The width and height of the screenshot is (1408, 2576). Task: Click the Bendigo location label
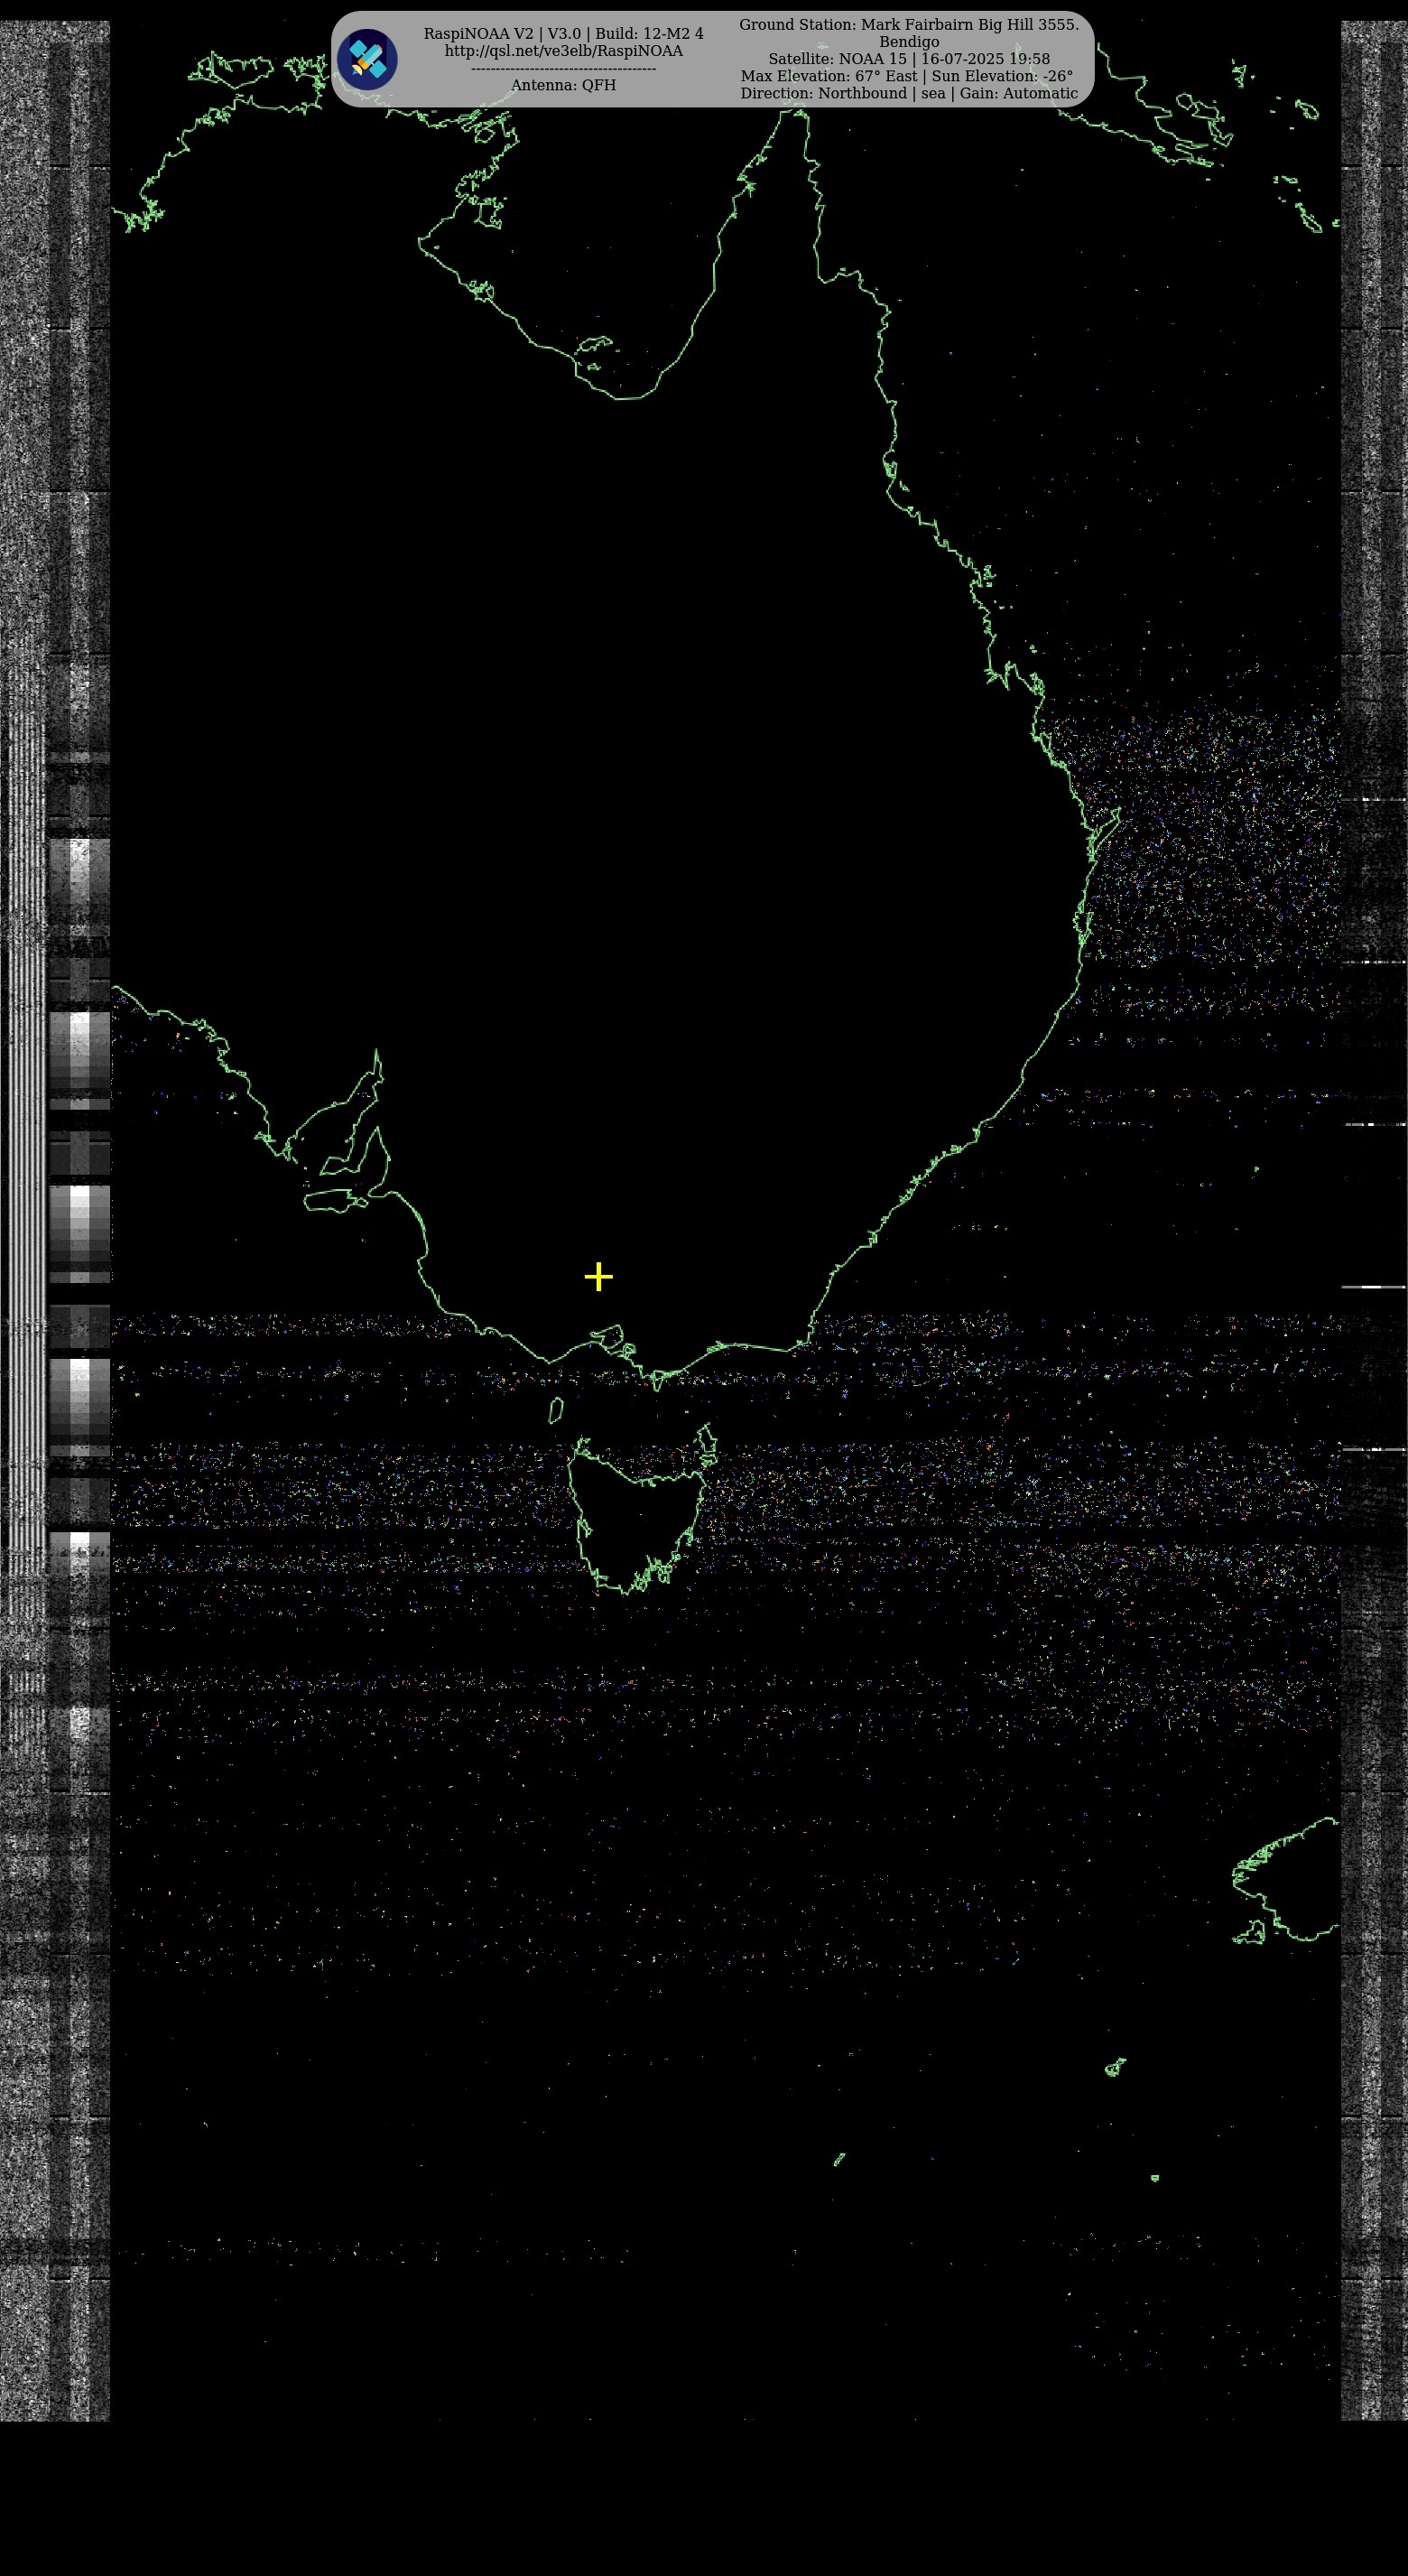tap(908, 42)
